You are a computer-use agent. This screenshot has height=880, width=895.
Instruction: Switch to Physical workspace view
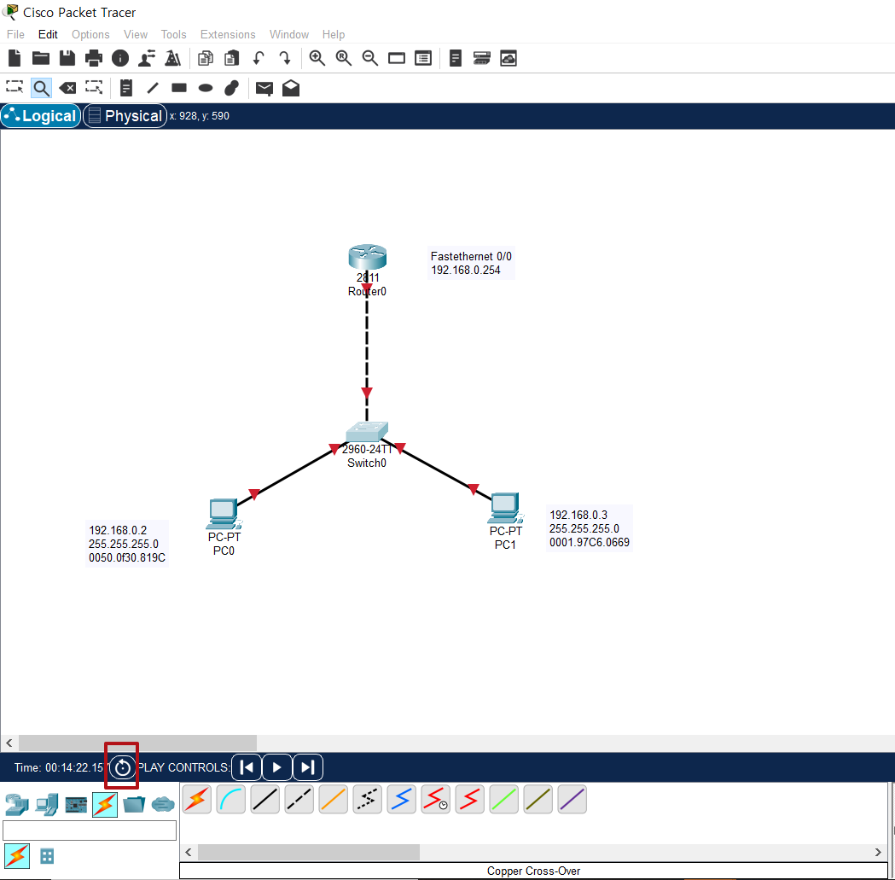[x=125, y=116]
